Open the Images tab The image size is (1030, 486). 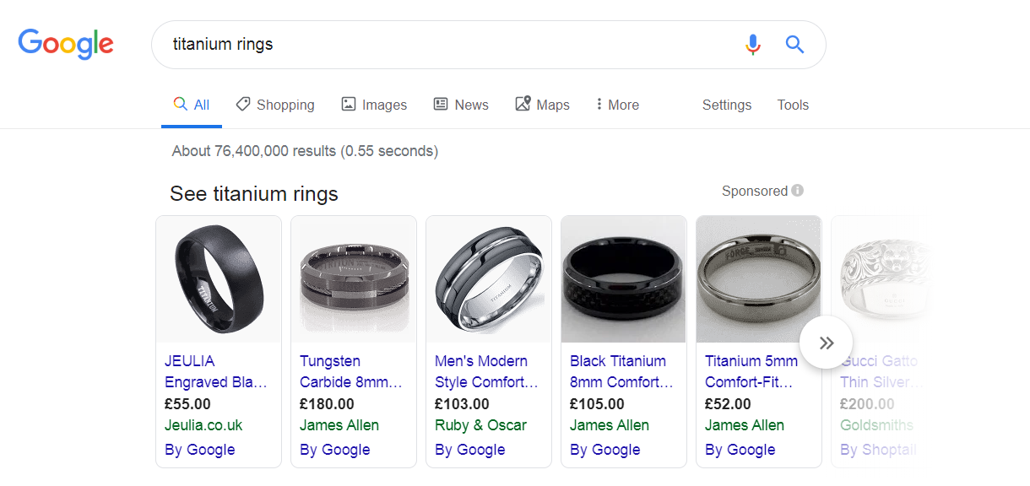click(374, 105)
